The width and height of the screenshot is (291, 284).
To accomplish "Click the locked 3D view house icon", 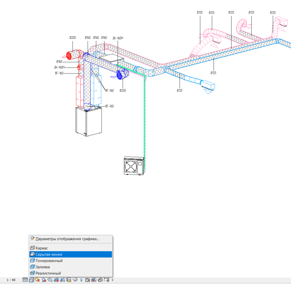I will [x=69, y=280].
